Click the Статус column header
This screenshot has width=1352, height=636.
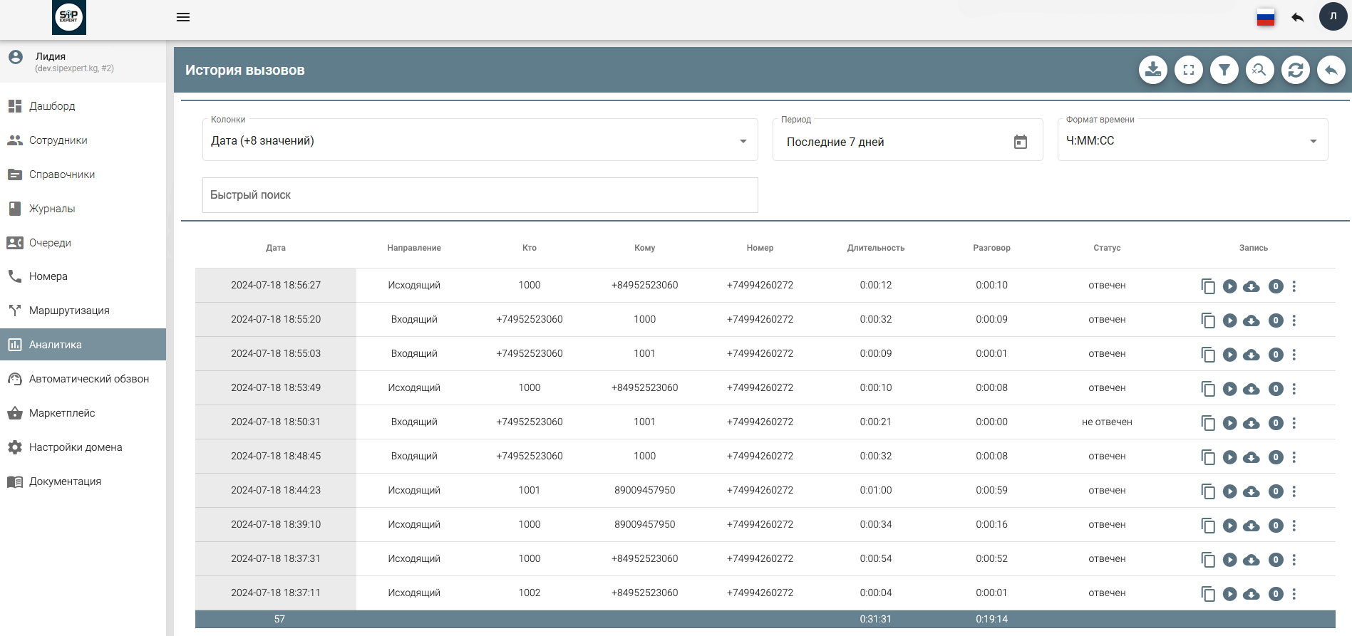tap(1106, 248)
